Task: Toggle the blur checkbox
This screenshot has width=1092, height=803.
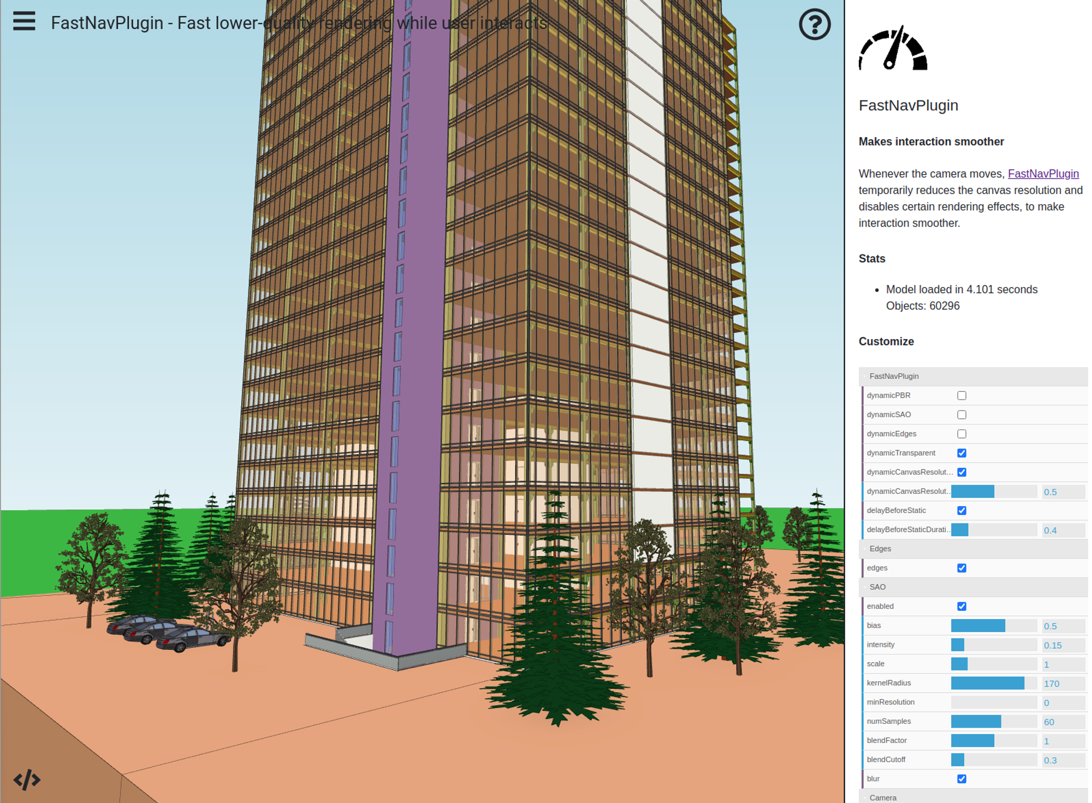Action: [962, 778]
